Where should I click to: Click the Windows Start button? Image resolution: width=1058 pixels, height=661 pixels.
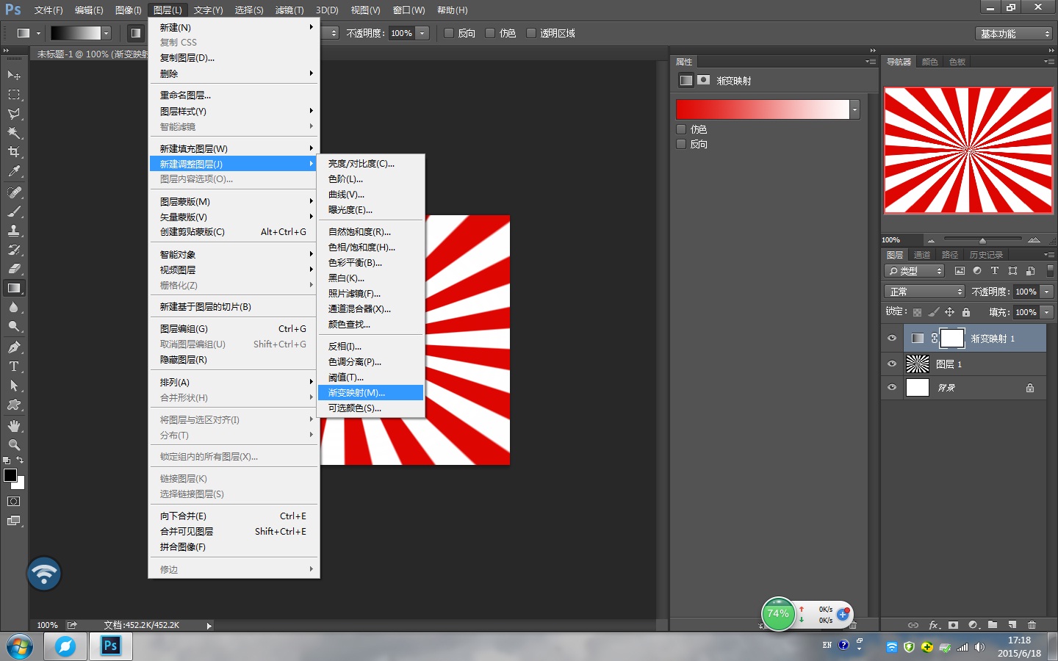click(19, 647)
